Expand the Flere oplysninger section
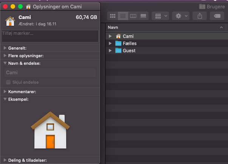 click(5, 56)
